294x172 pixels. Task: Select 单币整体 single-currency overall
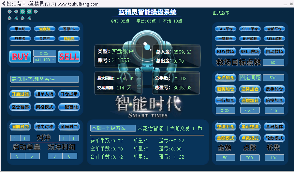click(250, 127)
